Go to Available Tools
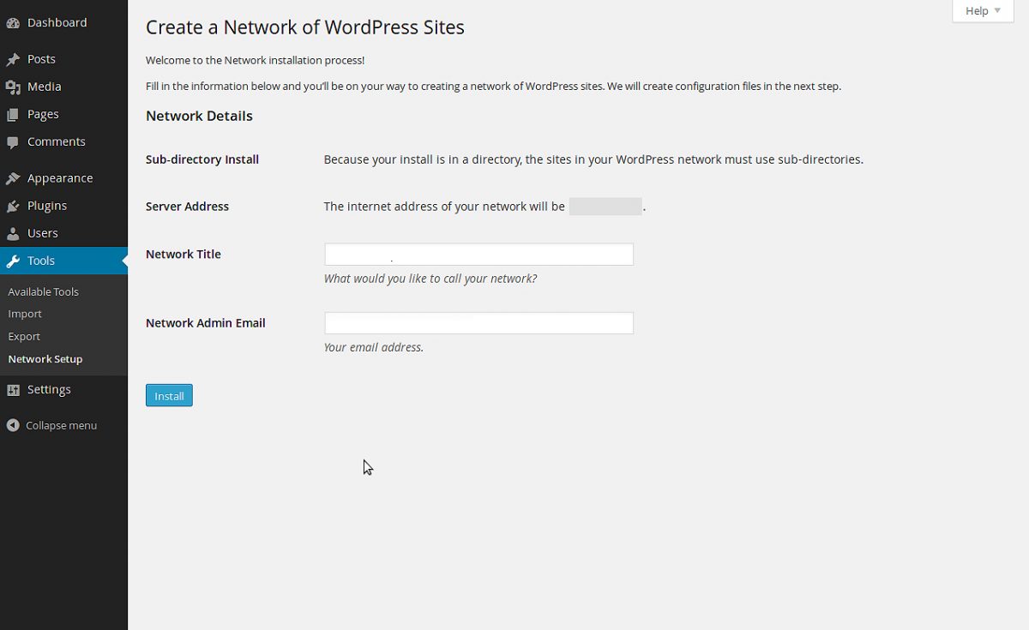This screenshot has height=630, width=1029. click(x=43, y=291)
